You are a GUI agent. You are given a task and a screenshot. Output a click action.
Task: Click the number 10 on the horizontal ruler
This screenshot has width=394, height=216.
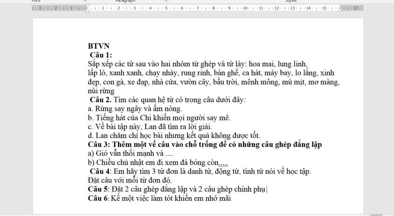[245, 8]
